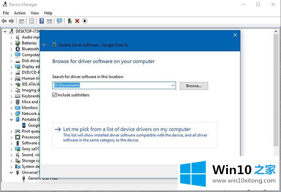Collapse the DESKTOP root node
The width and height of the screenshot is (281, 192).
5,31
